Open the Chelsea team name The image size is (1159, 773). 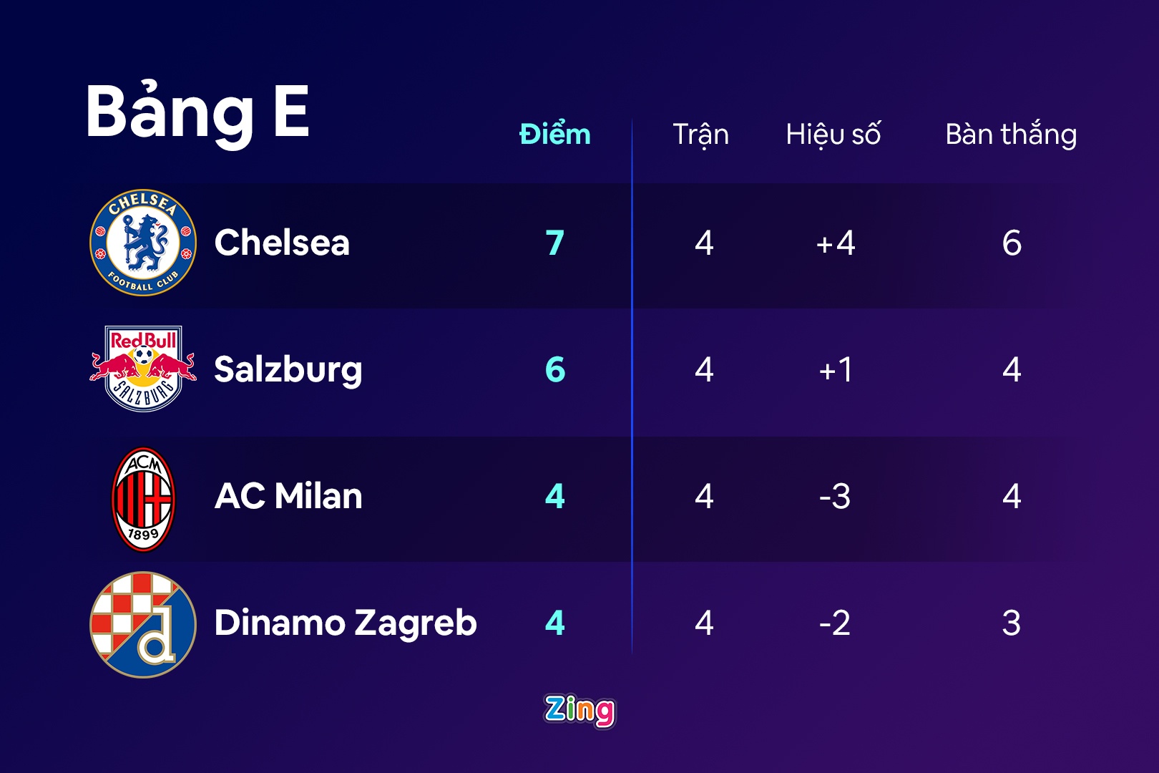(282, 243)
